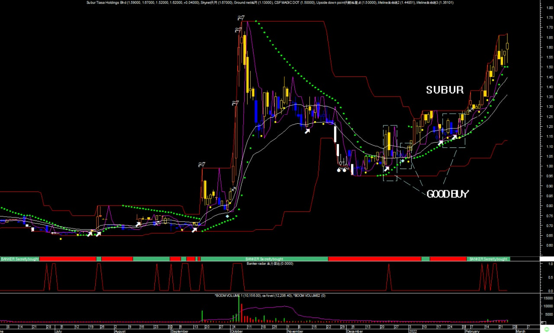
Task: Click the February label on date axis
Action: [x=472, y=331]
